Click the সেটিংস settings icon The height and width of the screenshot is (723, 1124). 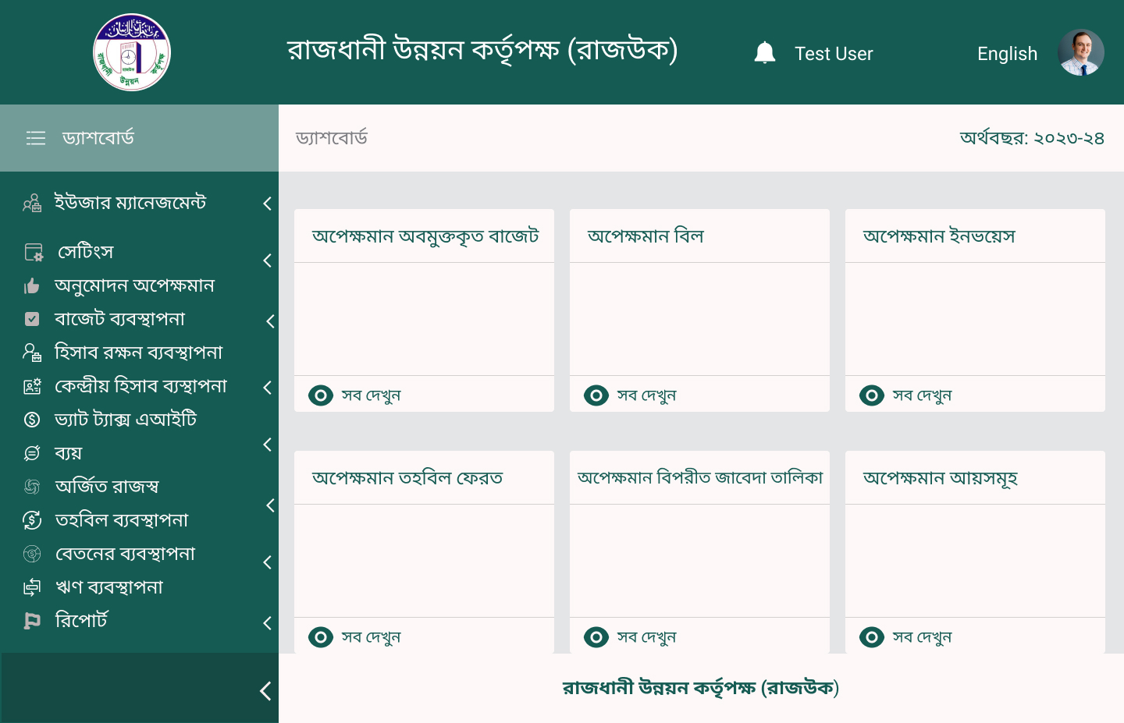(34, 252)
